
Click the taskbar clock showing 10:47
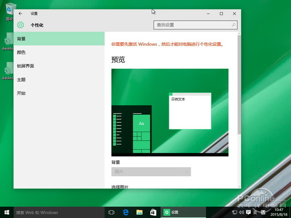(278, 212)
